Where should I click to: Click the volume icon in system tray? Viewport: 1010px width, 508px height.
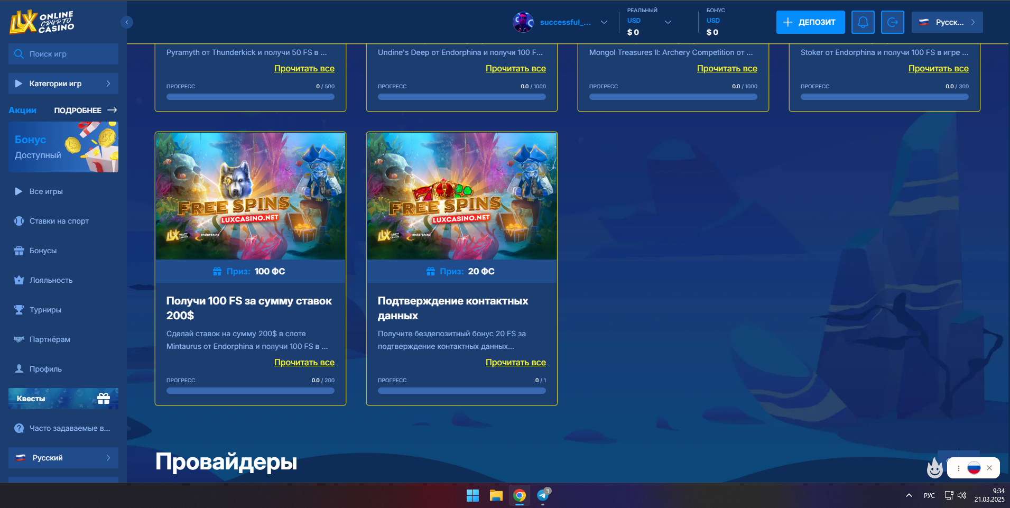[962, 495]
